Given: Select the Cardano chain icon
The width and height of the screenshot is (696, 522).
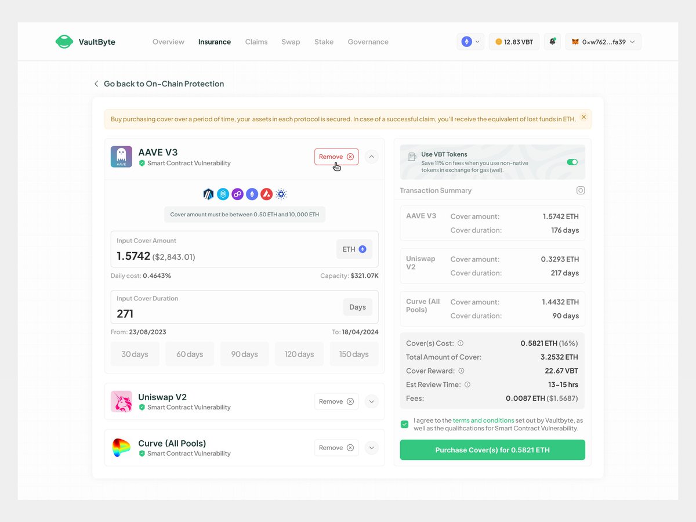Looking at the screenshot, I should [281, 194].
